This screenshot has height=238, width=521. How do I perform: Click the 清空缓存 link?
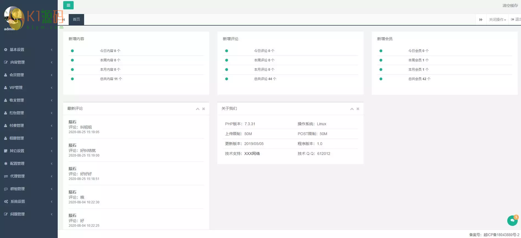tap(510, 6)
